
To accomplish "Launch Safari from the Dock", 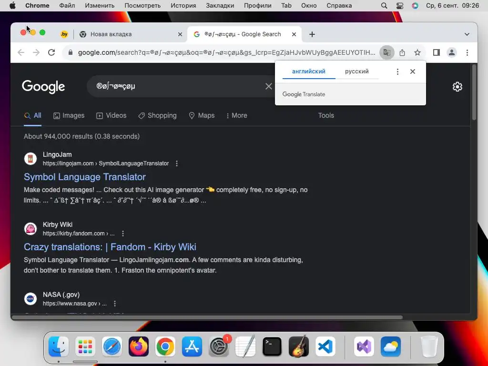I will pos(112,346).
